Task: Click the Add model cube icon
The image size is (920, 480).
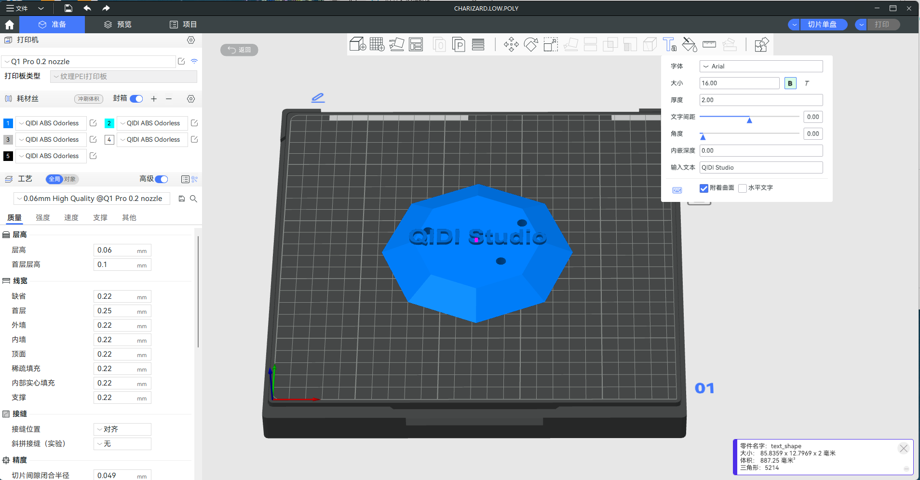Action: (357, 45)
